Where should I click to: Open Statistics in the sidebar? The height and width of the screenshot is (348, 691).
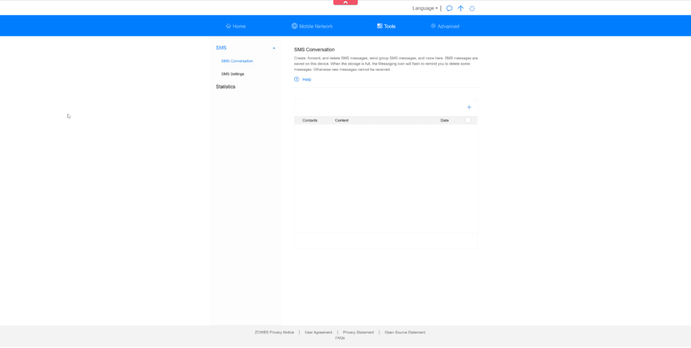point(225,87)
